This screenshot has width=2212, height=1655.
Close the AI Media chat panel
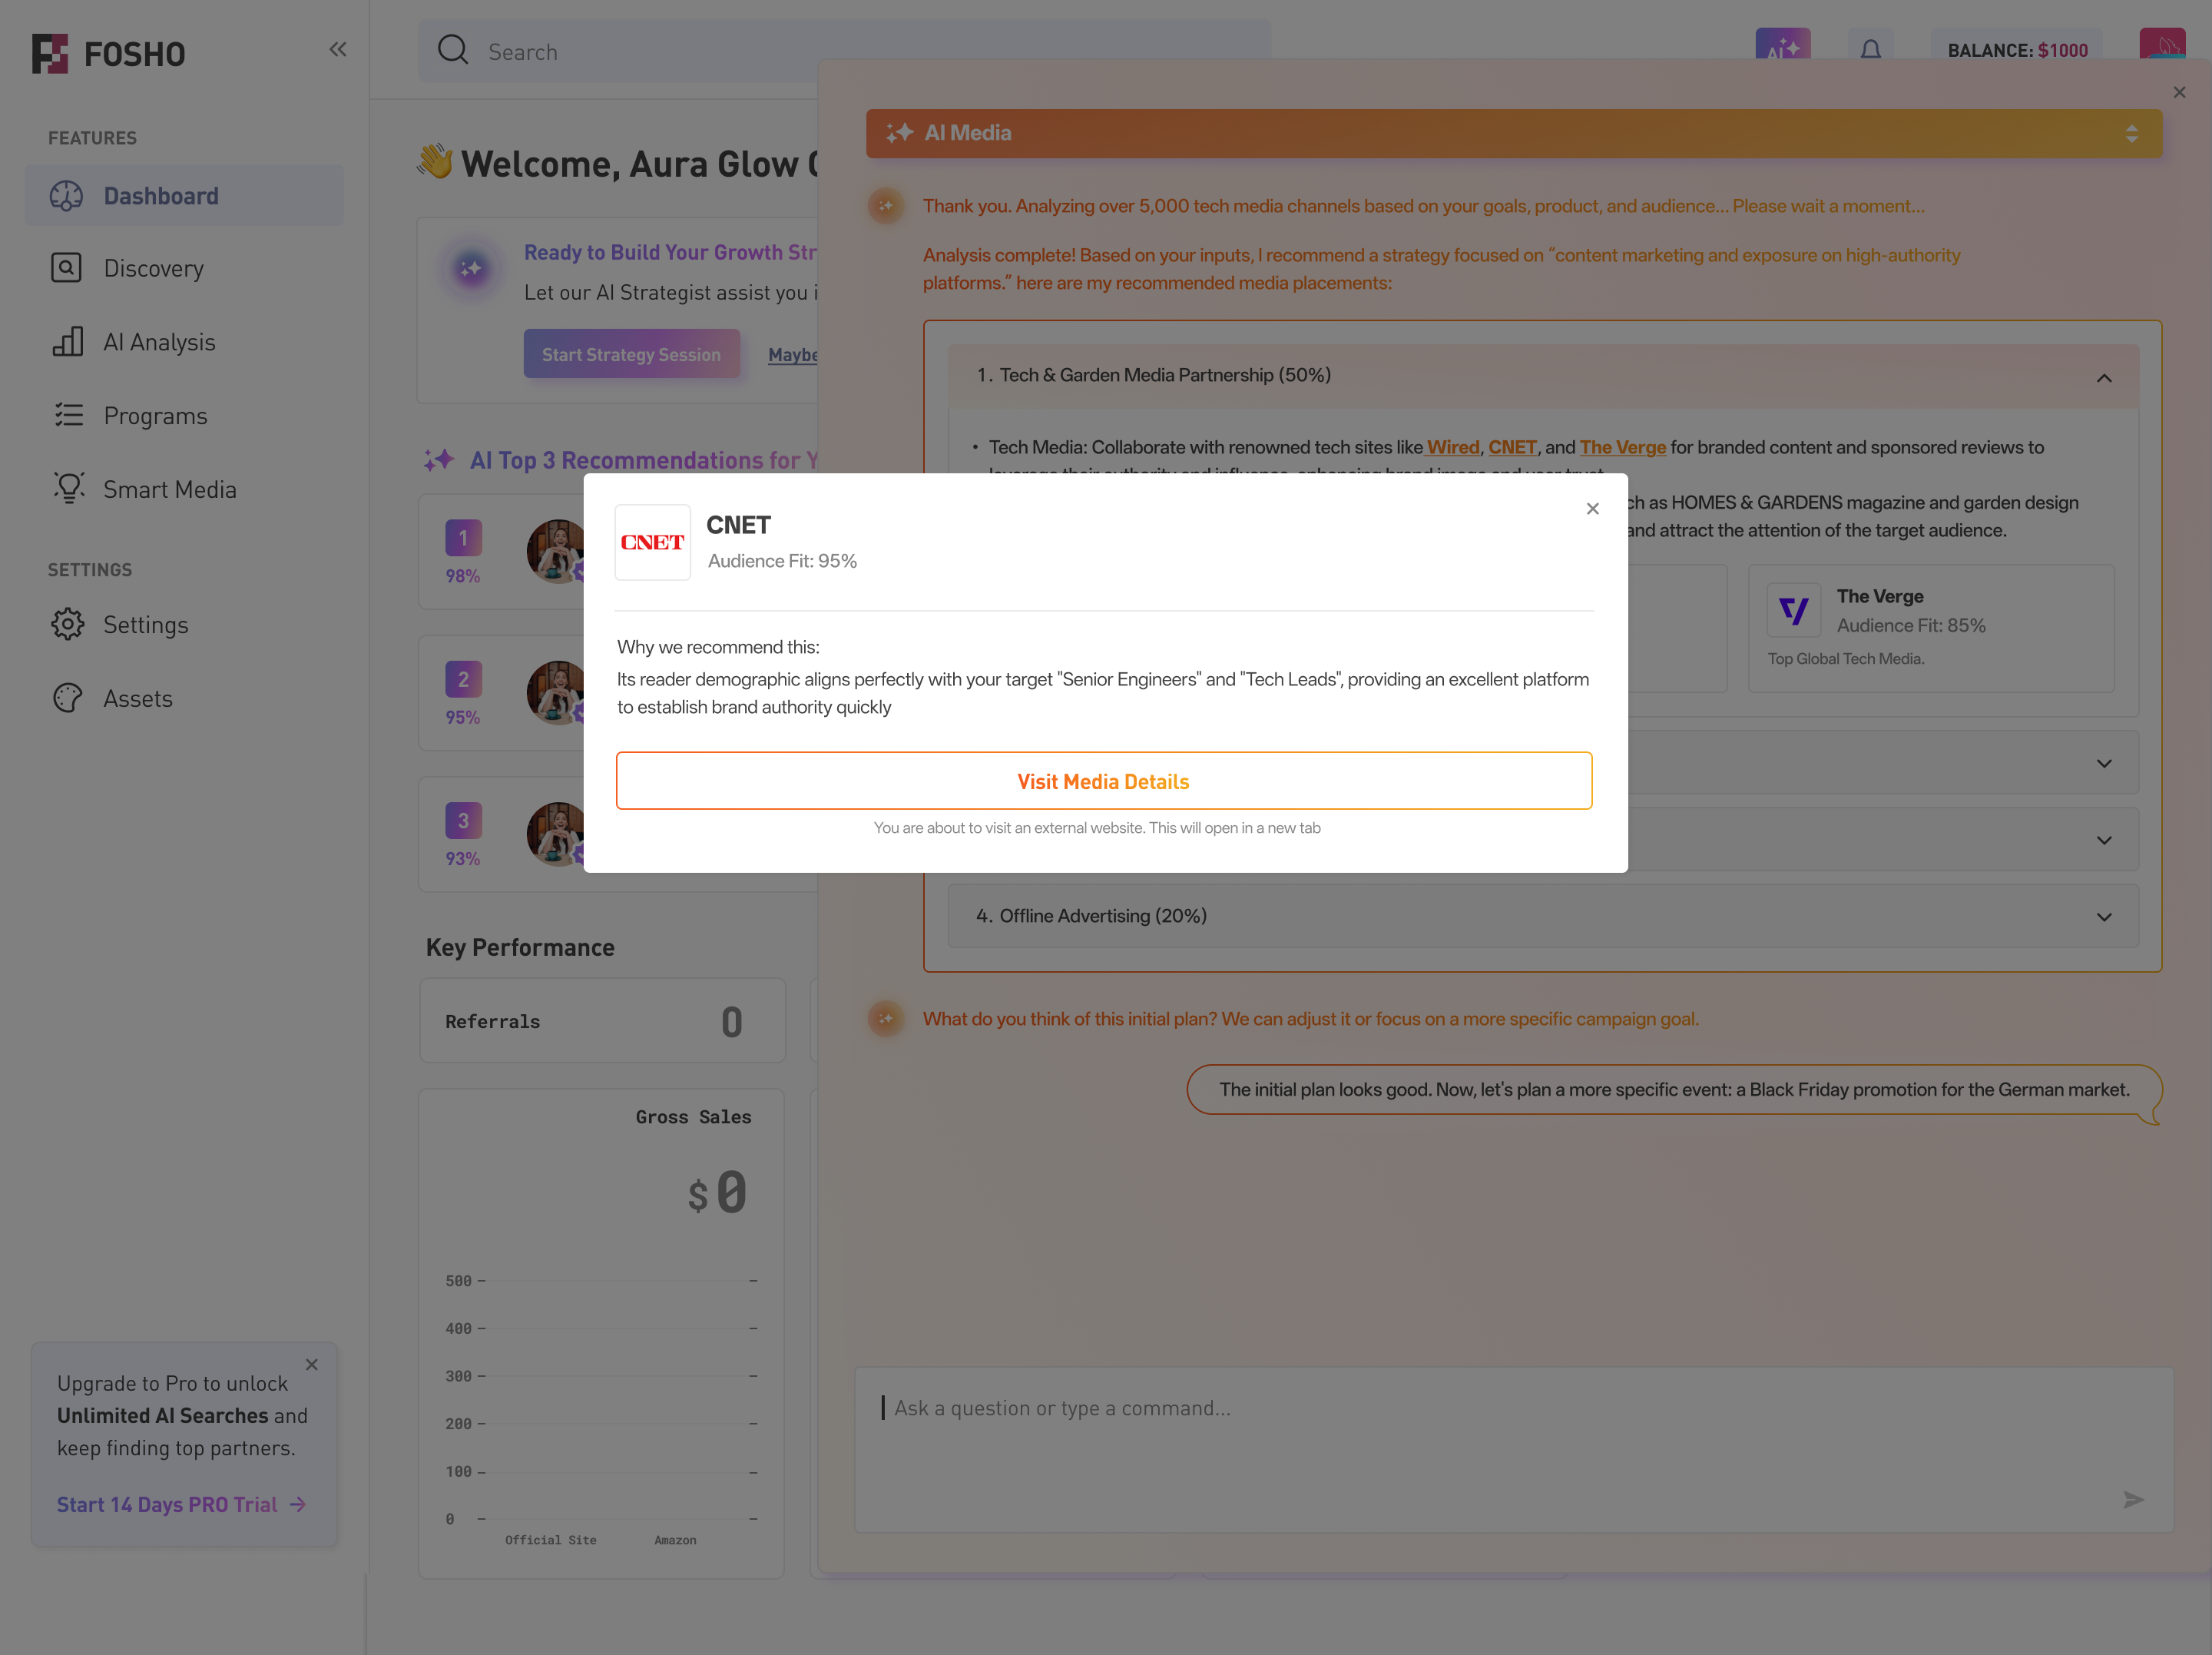click(2179, 92)
